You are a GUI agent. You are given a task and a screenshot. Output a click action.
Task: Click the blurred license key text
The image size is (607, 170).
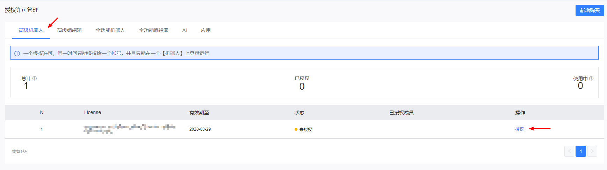[x=130, y=129]
